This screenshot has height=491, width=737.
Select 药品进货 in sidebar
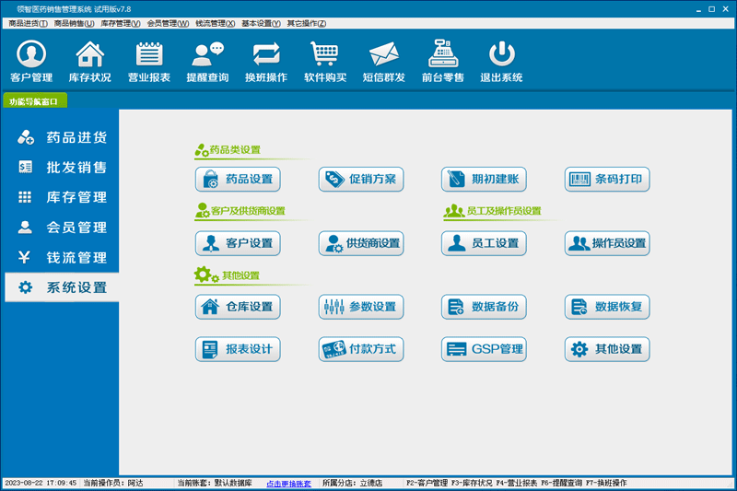coord(62,137)
